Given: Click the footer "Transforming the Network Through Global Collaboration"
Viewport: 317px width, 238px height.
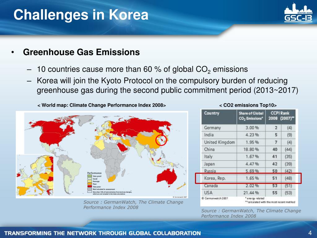Looking at the screenshot, I should click(x=103, y=233).
